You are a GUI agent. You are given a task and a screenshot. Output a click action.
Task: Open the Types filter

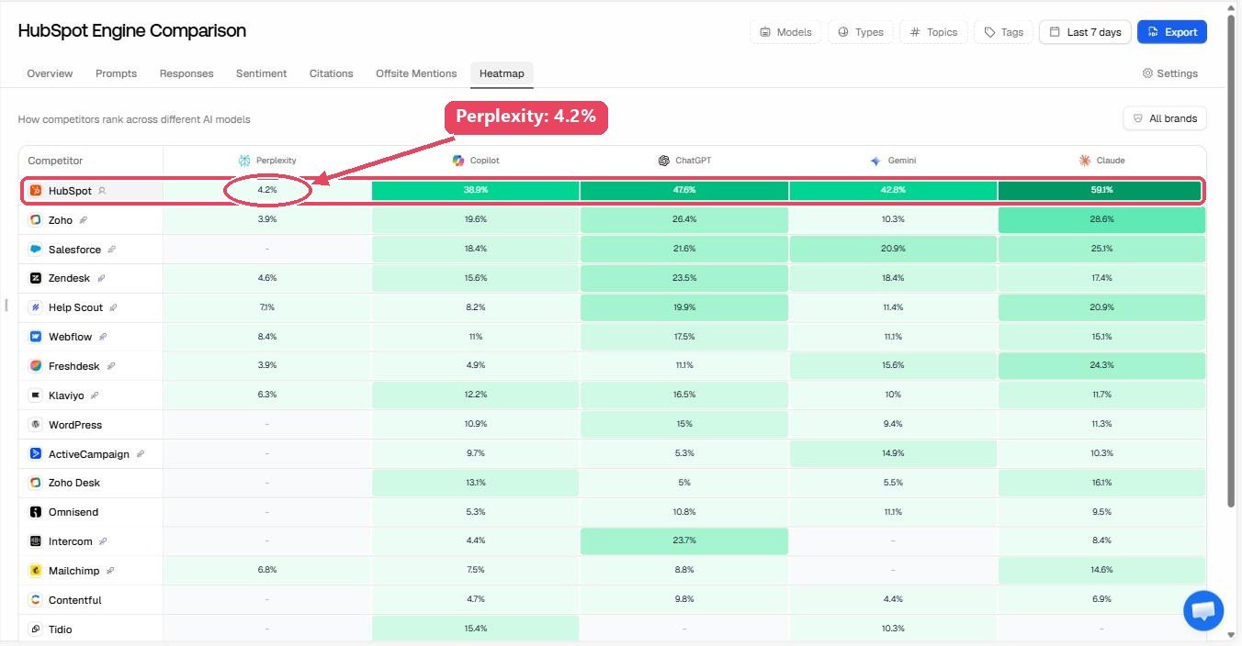(860, 32)
